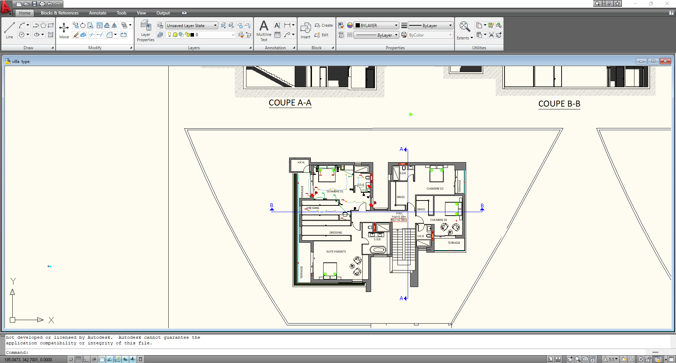676x363 pixels.
Task: Insert Multiline Text annotation
Action: click(264, 30)
